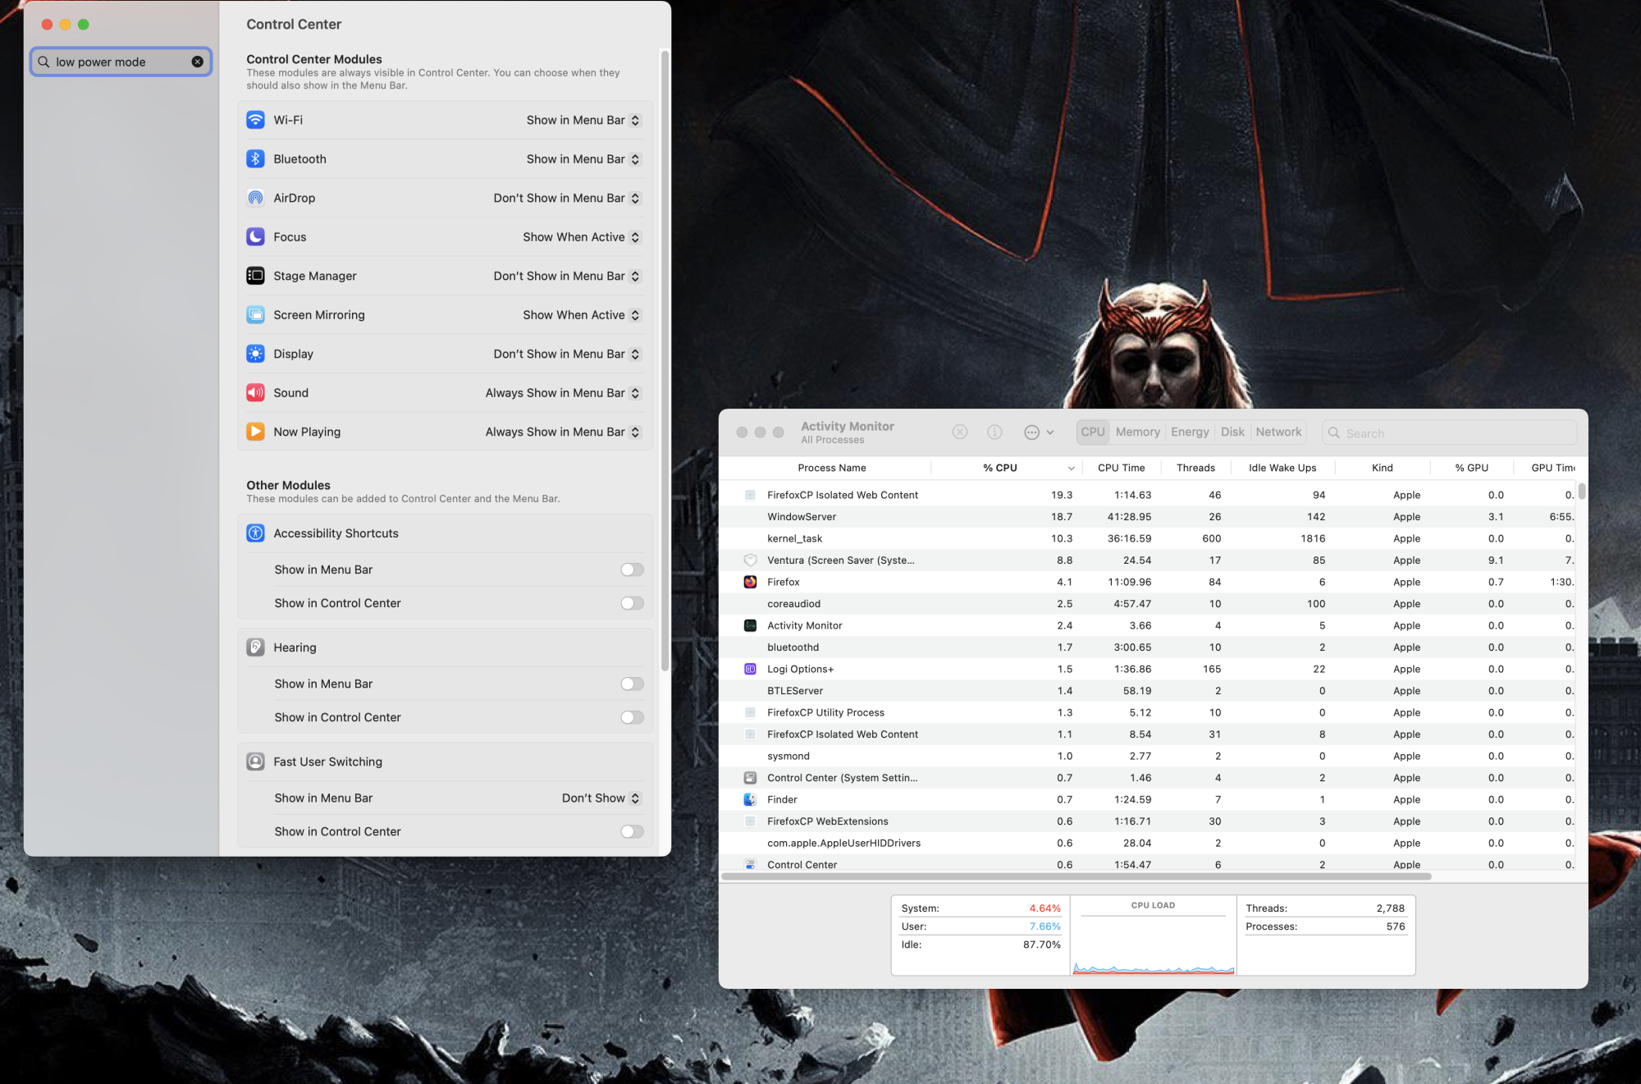Click the Bluetooth module icon
The height and width of the screenshot is (1084, 1641).
coord(255,159)
